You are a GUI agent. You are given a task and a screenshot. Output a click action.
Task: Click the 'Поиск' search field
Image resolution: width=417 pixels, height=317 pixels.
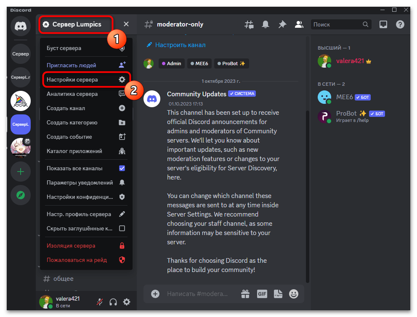(337, 24)
